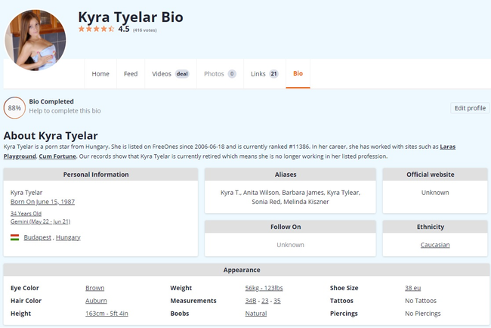The width and height of the screenshot is (491, 328).
Task: Open the Budapest location link
Action: pyautogui.click(x=37, y=237)
